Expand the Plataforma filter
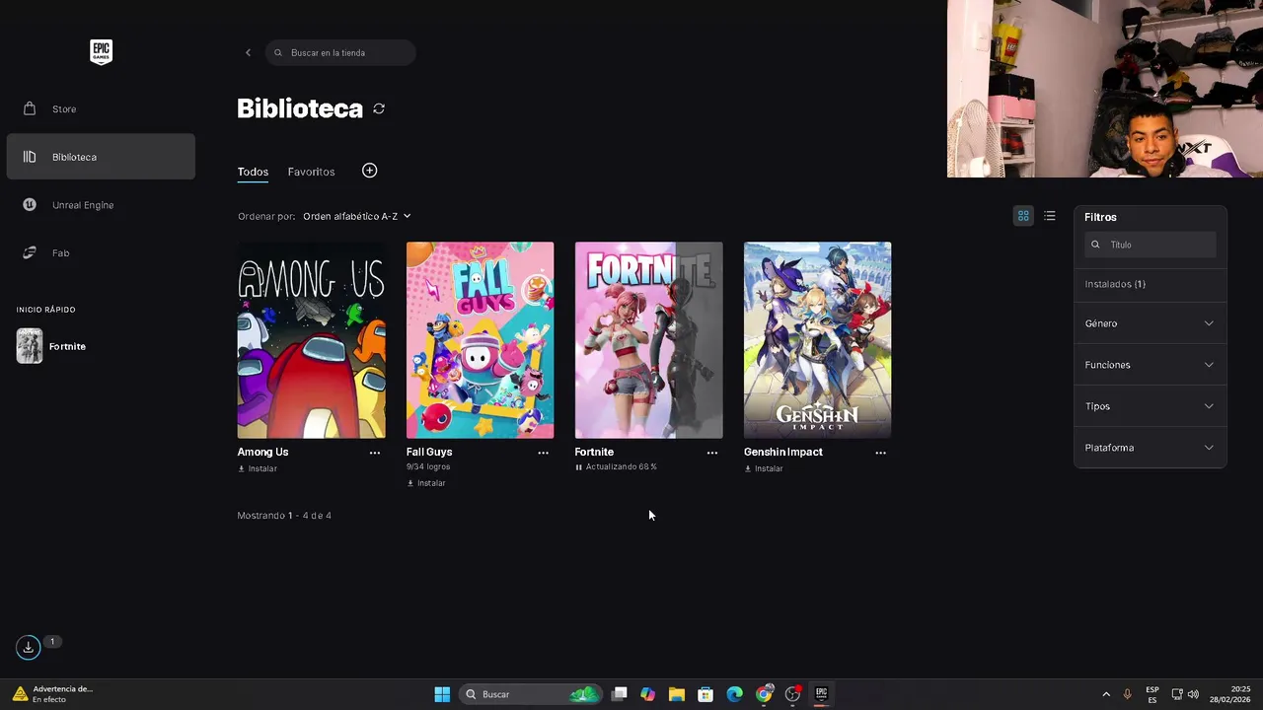Viewport: 1263px width, 710px height. click(x=1151, y=448)
